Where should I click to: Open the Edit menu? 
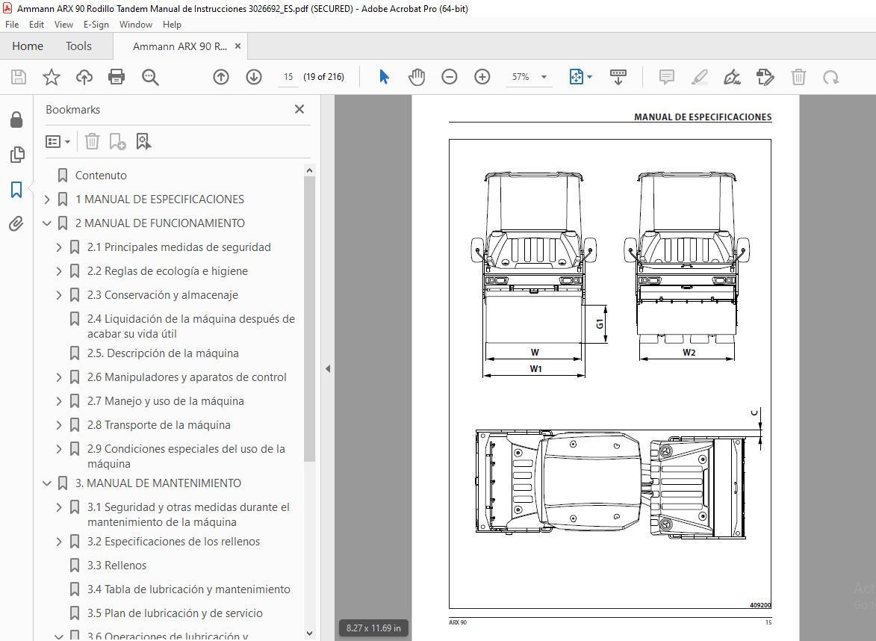pos(37,25)
